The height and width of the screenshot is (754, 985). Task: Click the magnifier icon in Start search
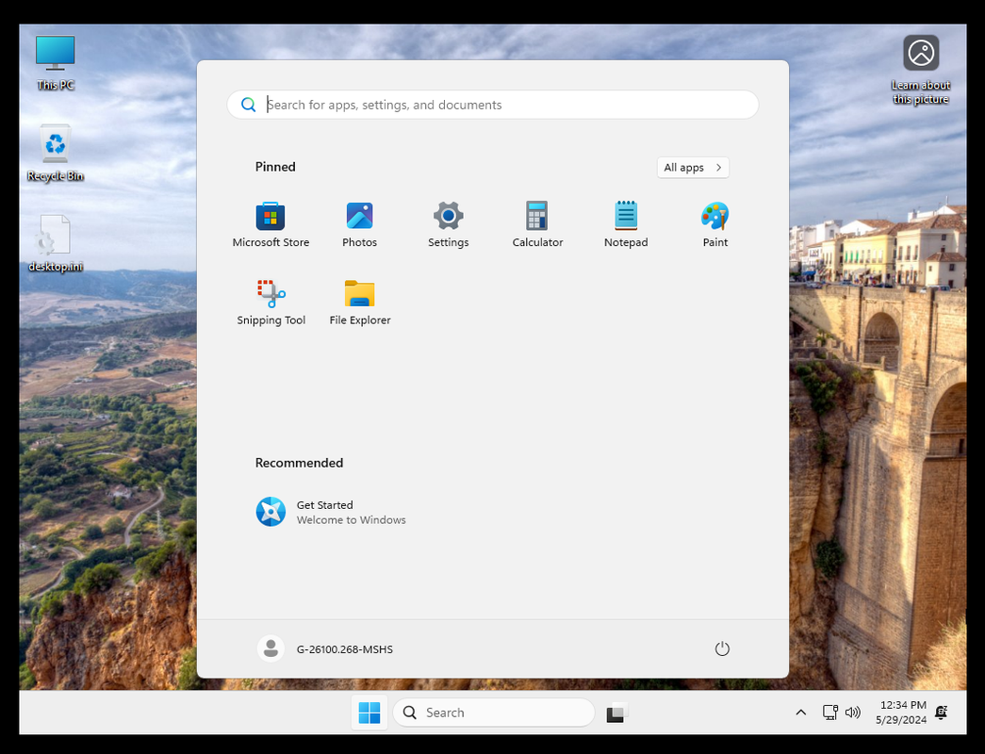pyautogui.click(x=249, y=105)
